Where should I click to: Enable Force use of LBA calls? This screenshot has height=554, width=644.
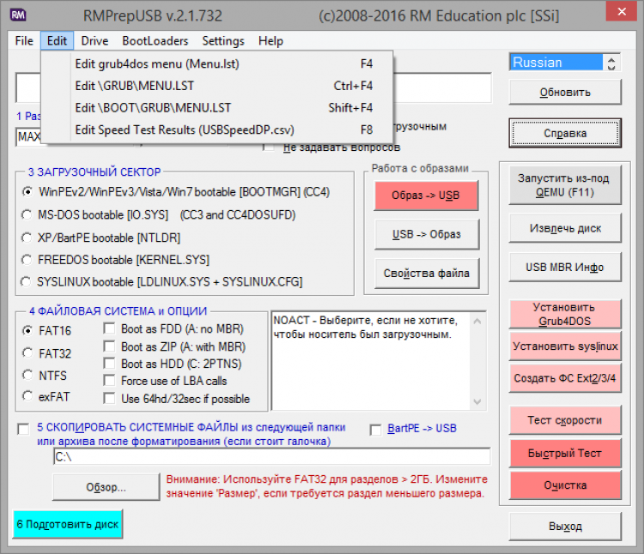coord(109,381)
